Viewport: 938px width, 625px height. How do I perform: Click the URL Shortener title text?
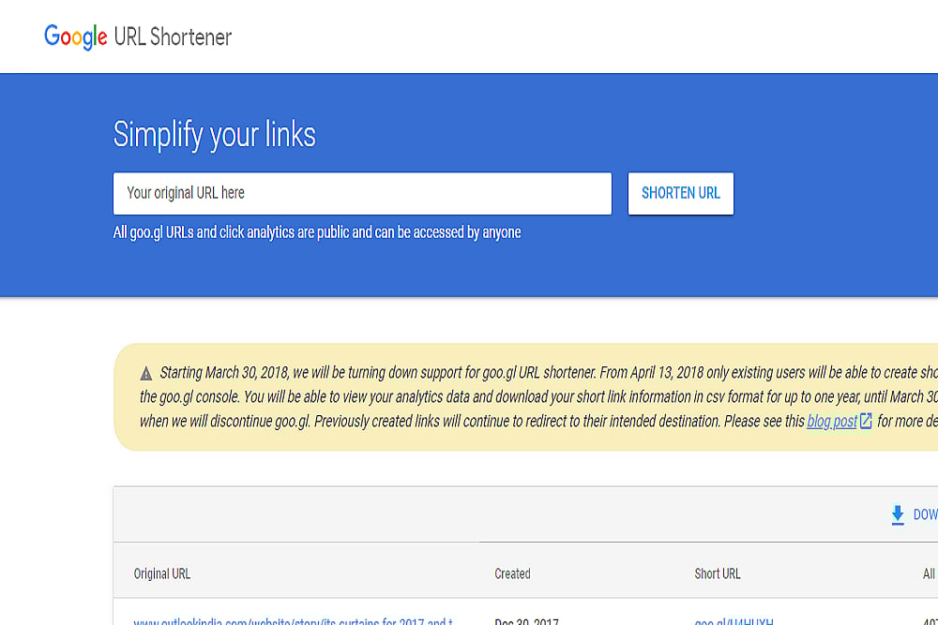click(x=173, y=37)
